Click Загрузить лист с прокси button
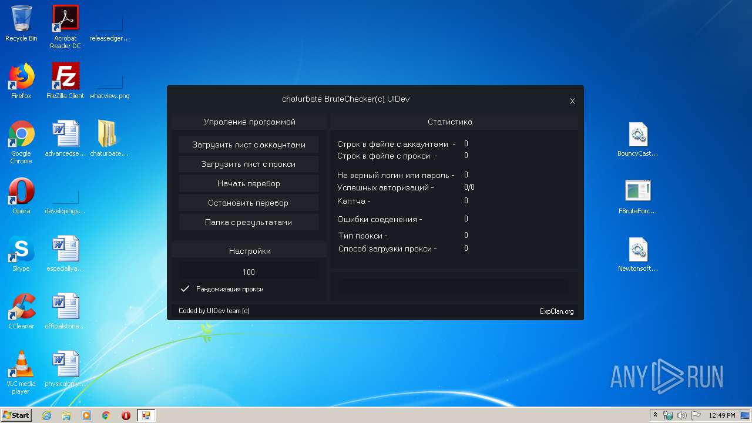The height and width of the screenshot is (423, 752). coord(249,164)
